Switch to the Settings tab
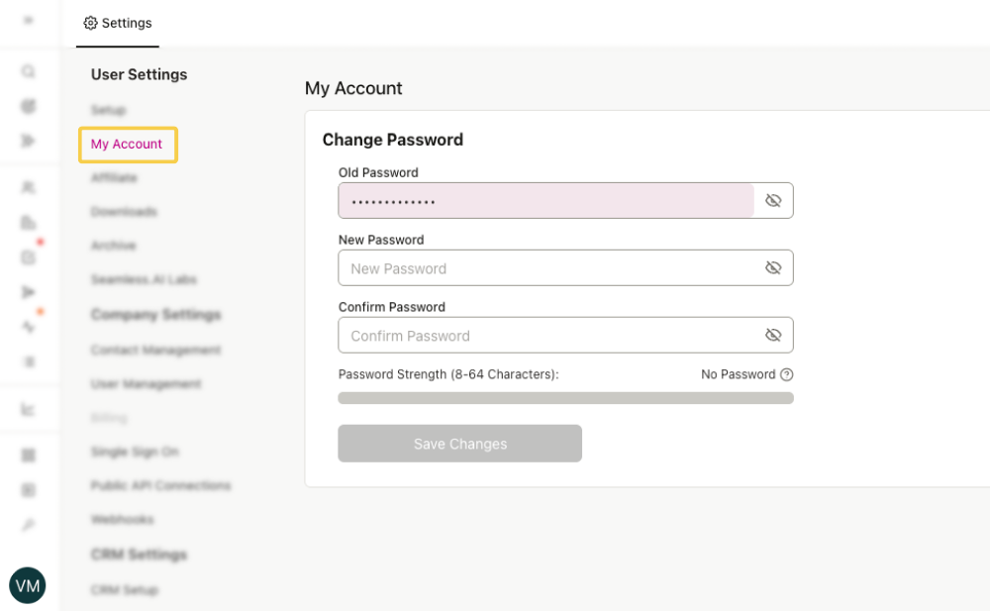This screenshot has width=990, height=611. (117, 23)
